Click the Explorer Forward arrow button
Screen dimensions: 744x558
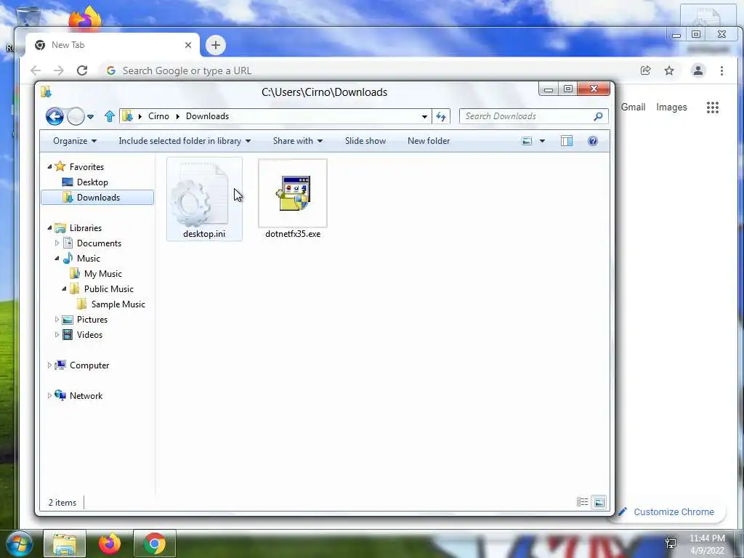coord(76,116)
